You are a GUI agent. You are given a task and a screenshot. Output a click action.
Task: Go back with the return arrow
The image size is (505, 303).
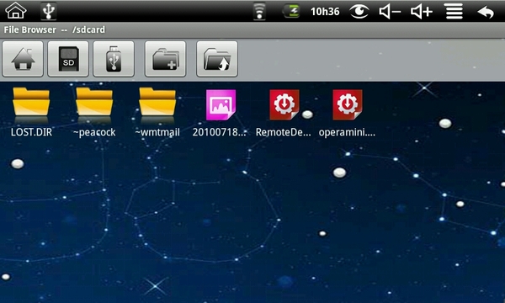point(486,13)
